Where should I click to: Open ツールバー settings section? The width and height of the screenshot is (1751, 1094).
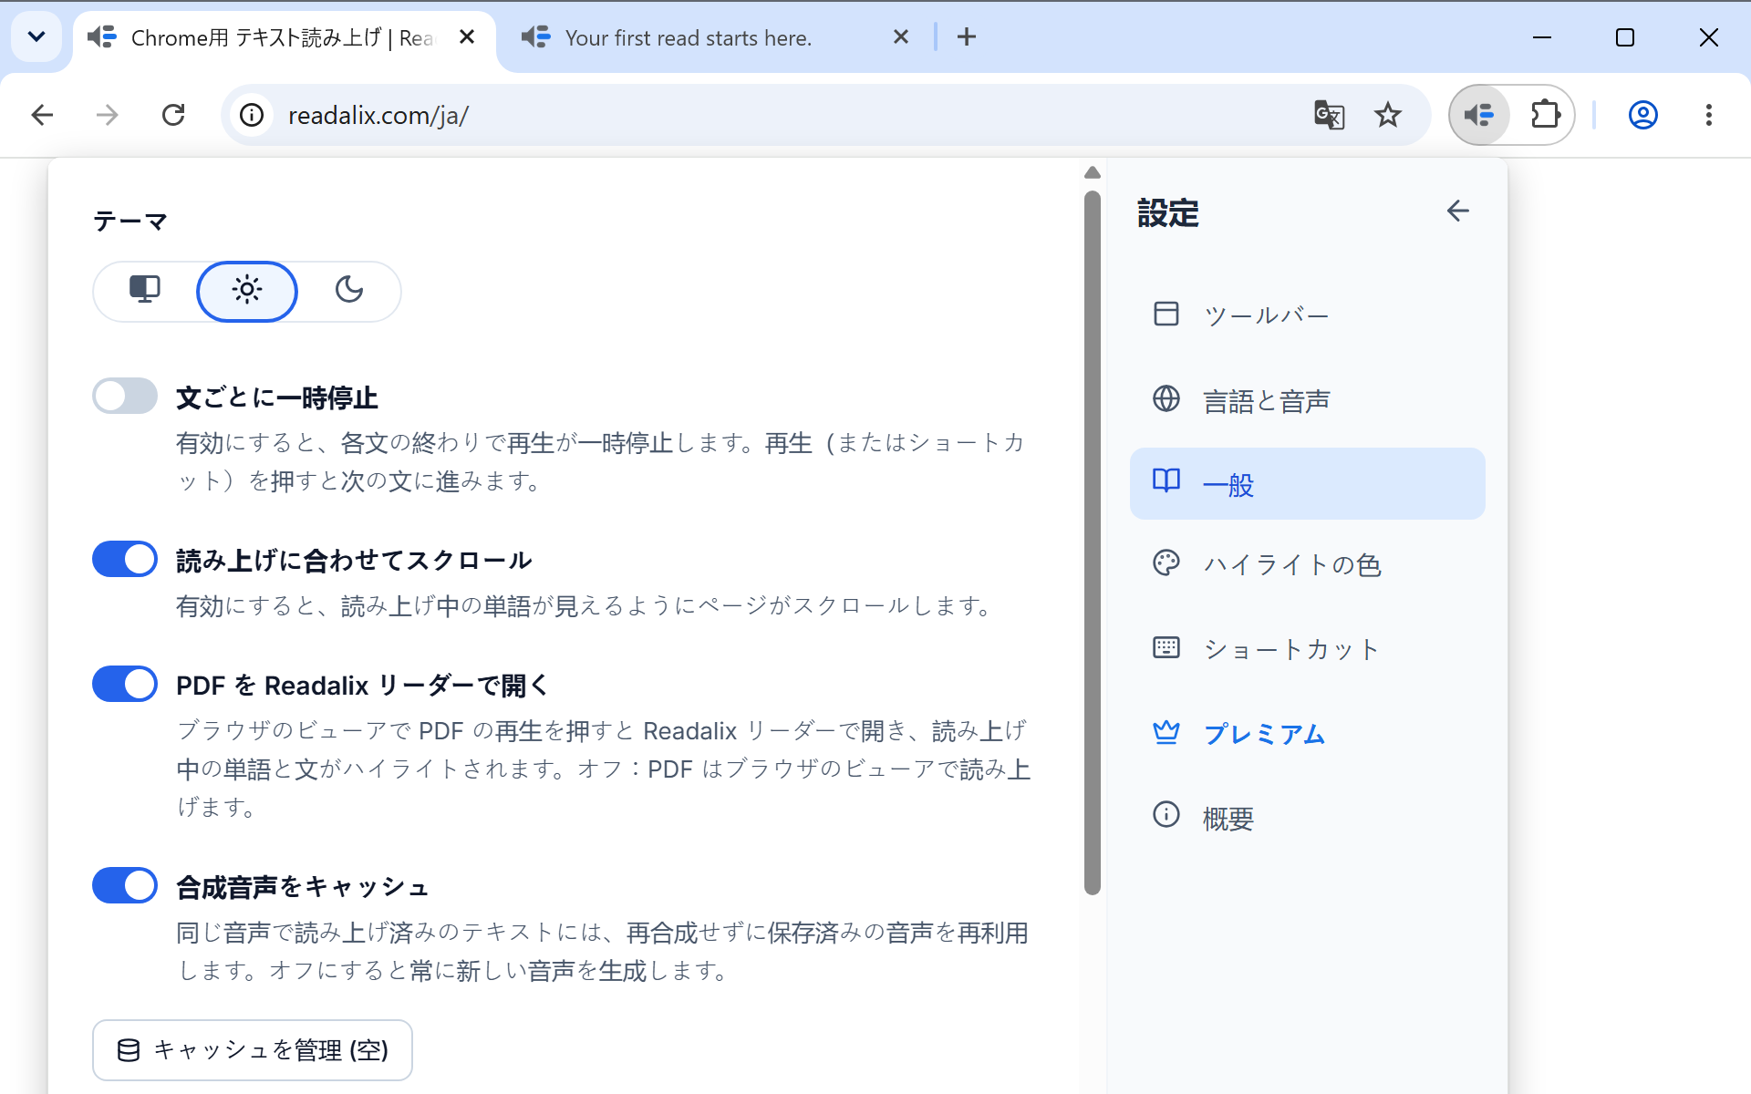pyautogui.click(x=1307, y=315)
